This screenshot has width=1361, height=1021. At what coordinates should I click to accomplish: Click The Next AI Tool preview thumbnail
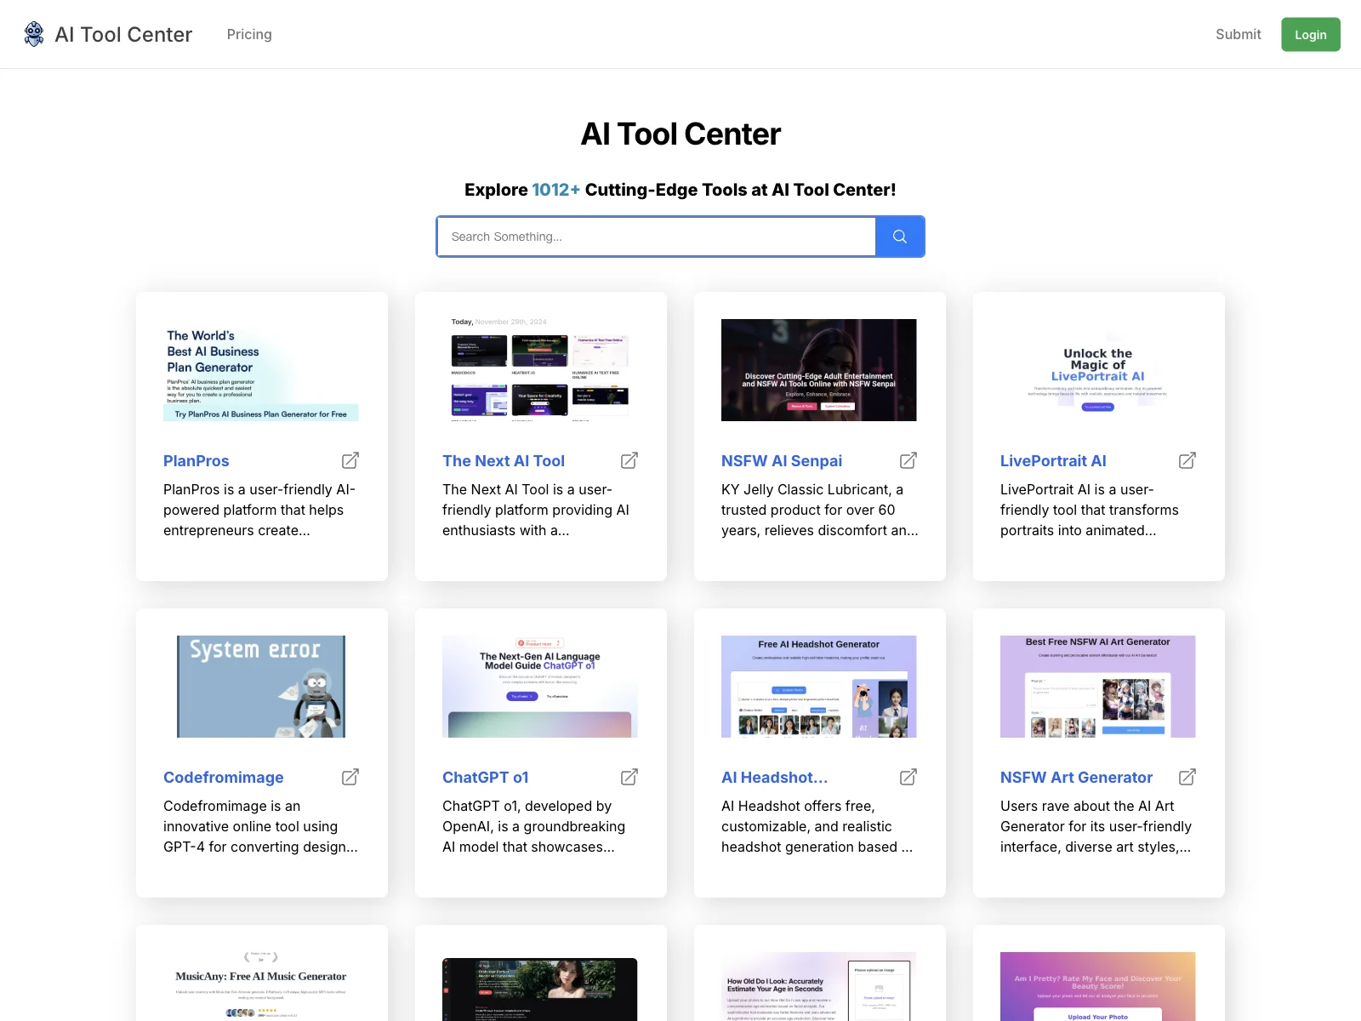coord(540,370)
